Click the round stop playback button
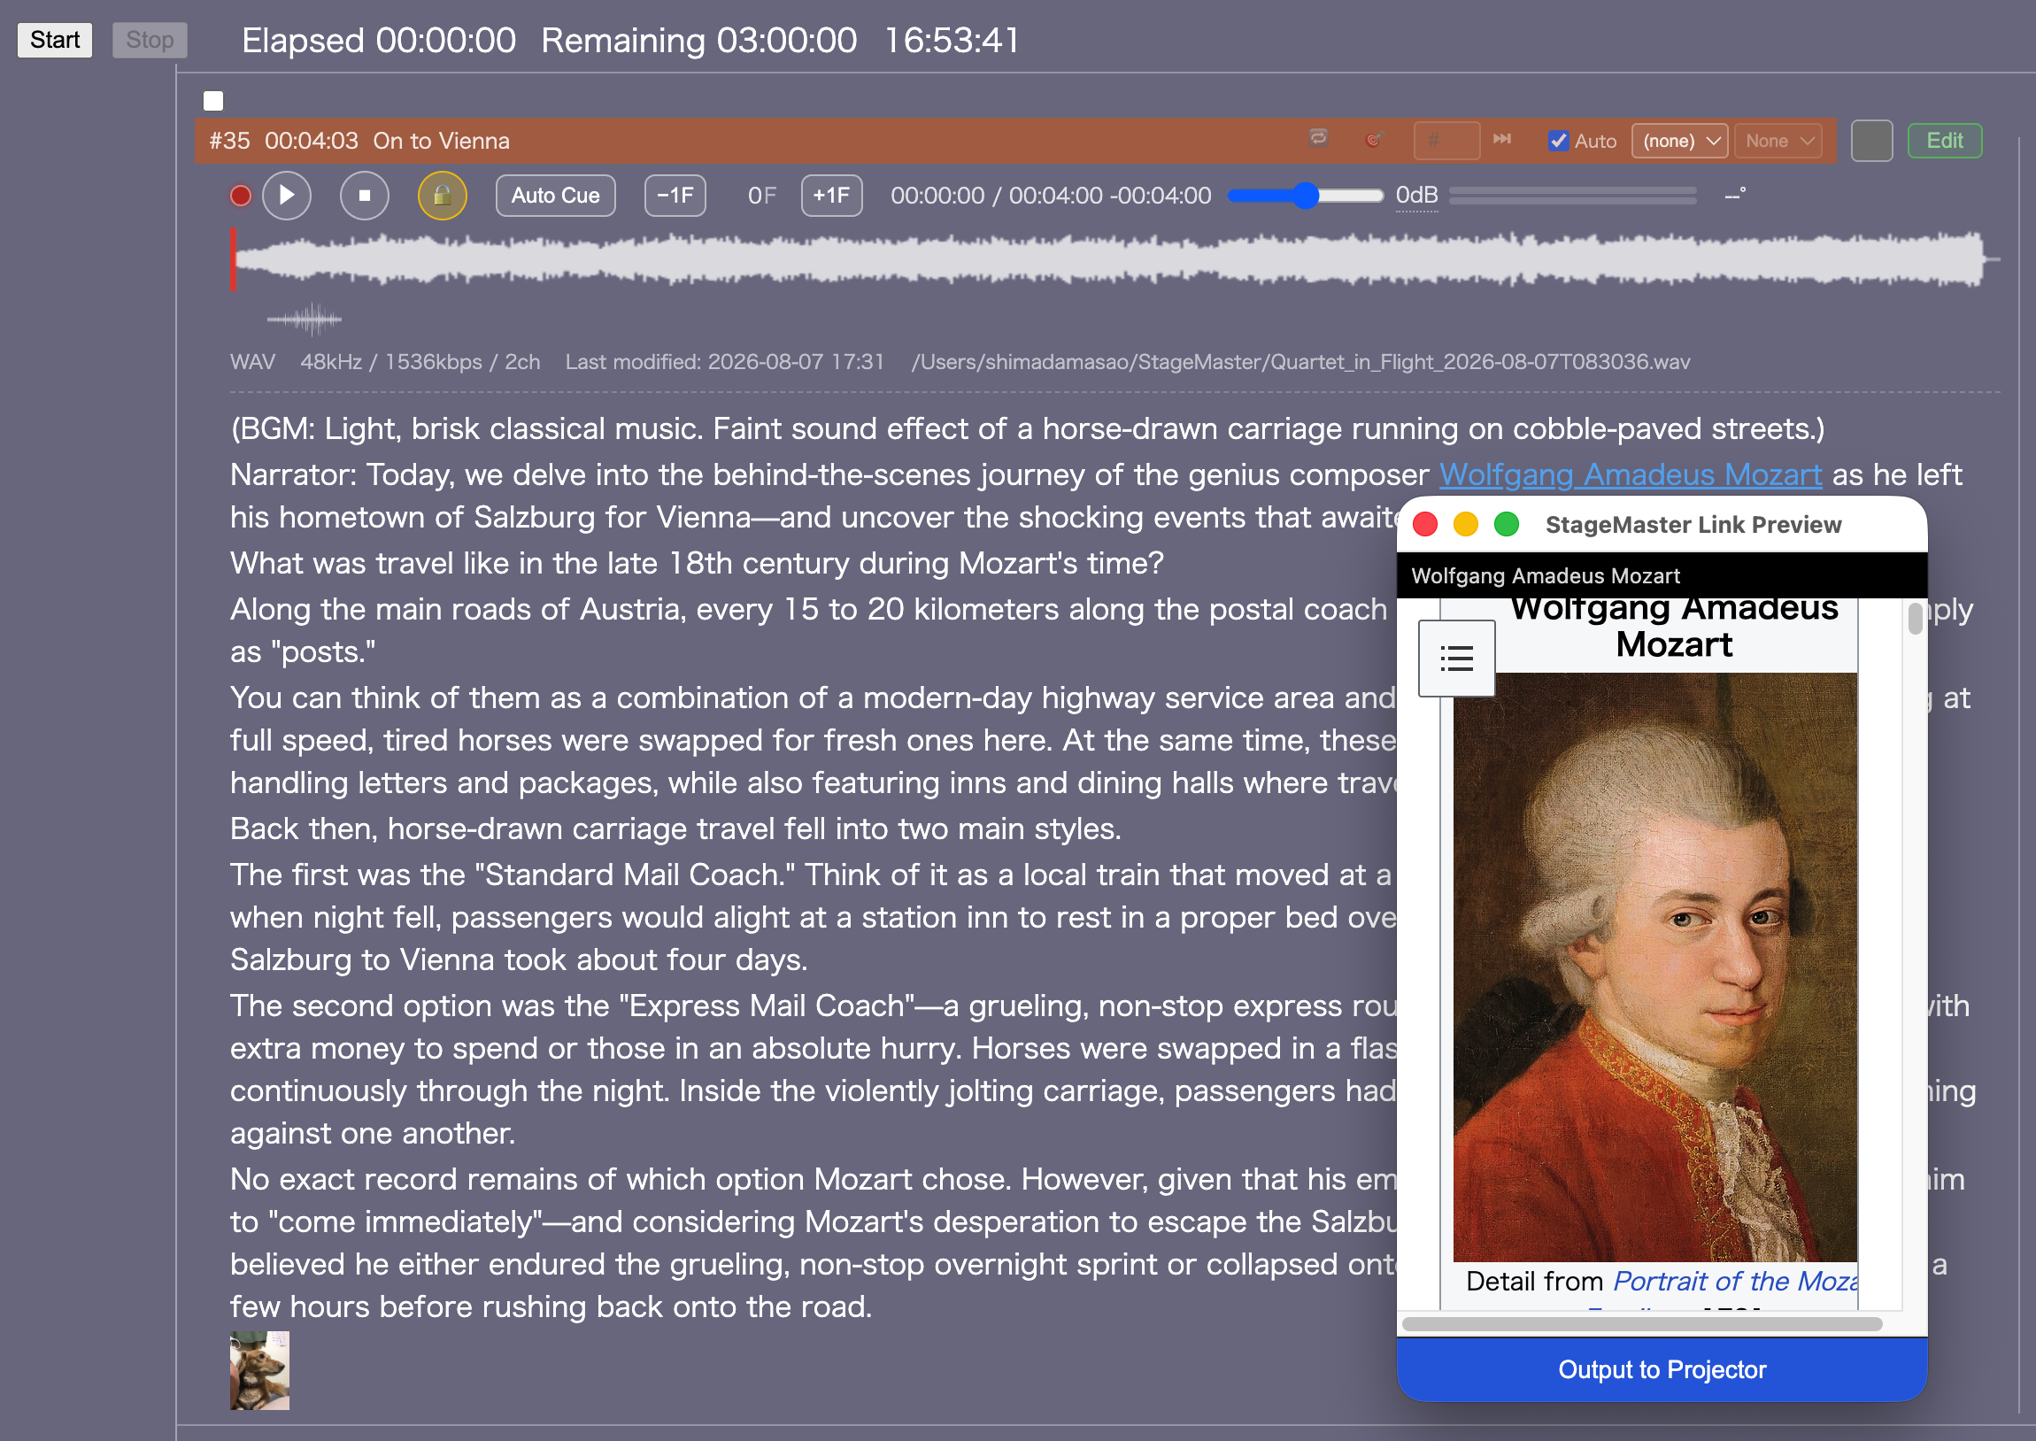Viewport: 2036px width, 1441px height. pyautogui.click(x=364, y=196)
